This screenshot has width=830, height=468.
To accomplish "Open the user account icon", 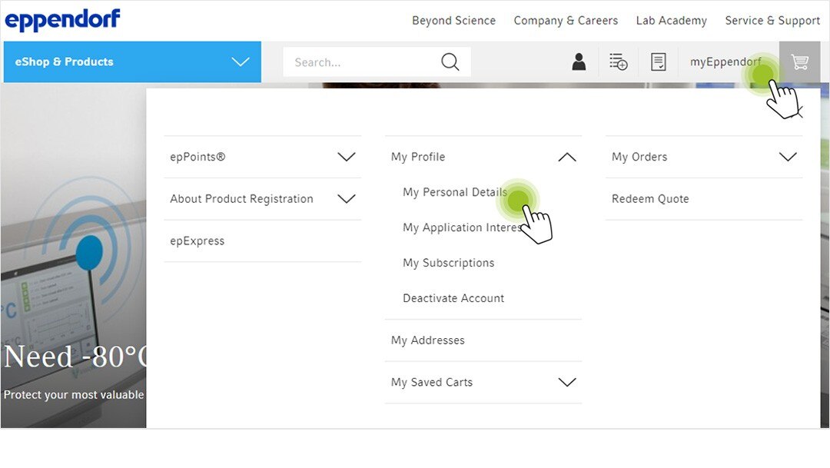I will coord(579,62).
